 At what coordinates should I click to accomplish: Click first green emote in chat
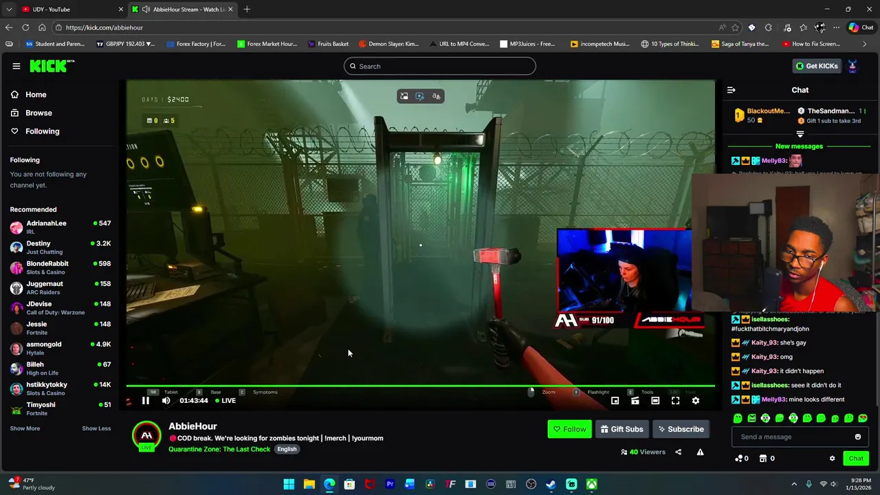pyautogui.click(x=738, y=418)
